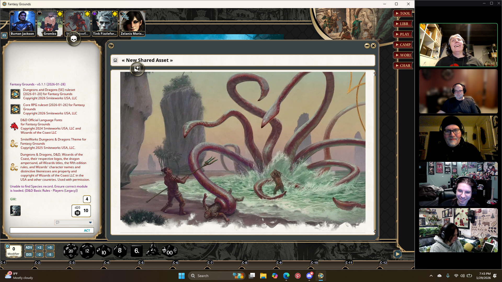Screen dimensions: 502x282
Task: Open the asset window radial menu icon
Action: tap(111, 46)
